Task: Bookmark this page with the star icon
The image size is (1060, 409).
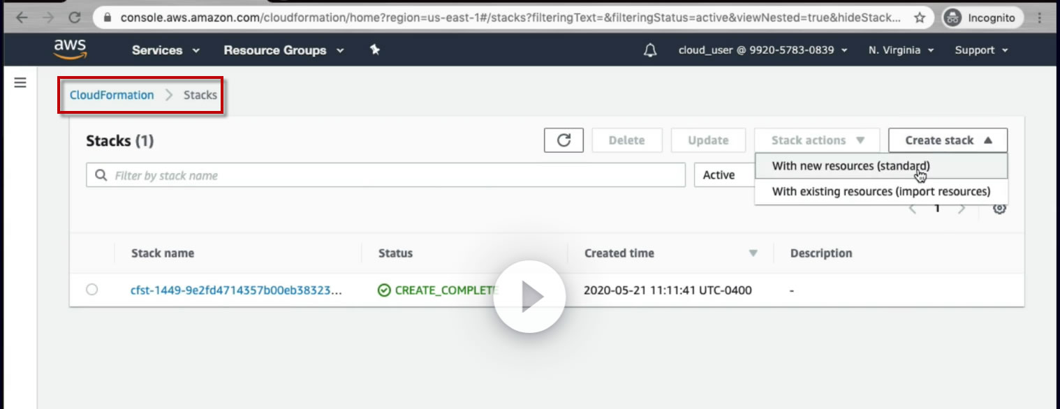Action: click(920, 17)
